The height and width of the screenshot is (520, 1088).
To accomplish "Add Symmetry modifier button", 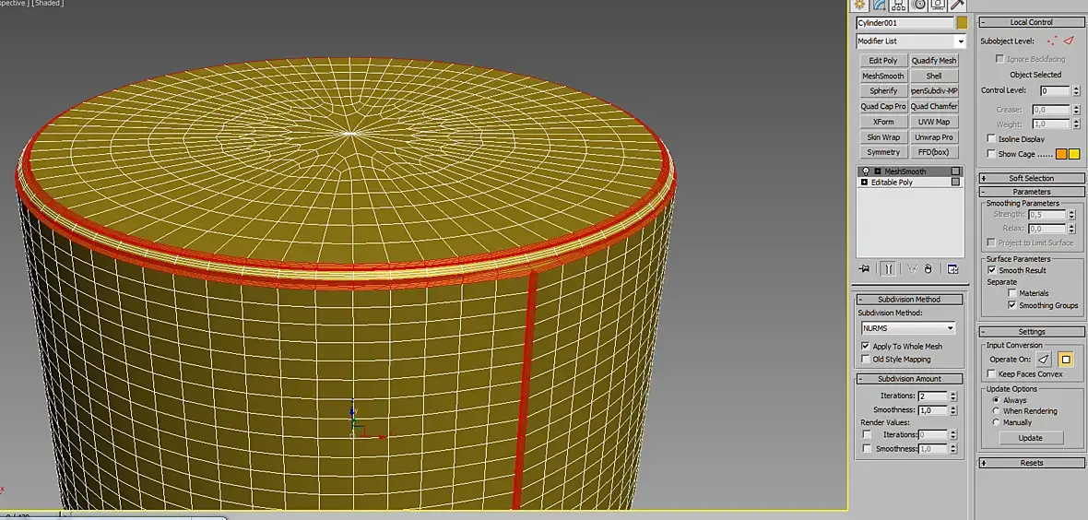I will 883,152.
